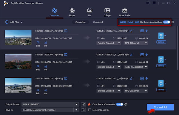Viewport: 179px width, 115px height.
Task: Turn off Hardware acceleration switch
Action: pyautogui.click(x=166, y=22)
